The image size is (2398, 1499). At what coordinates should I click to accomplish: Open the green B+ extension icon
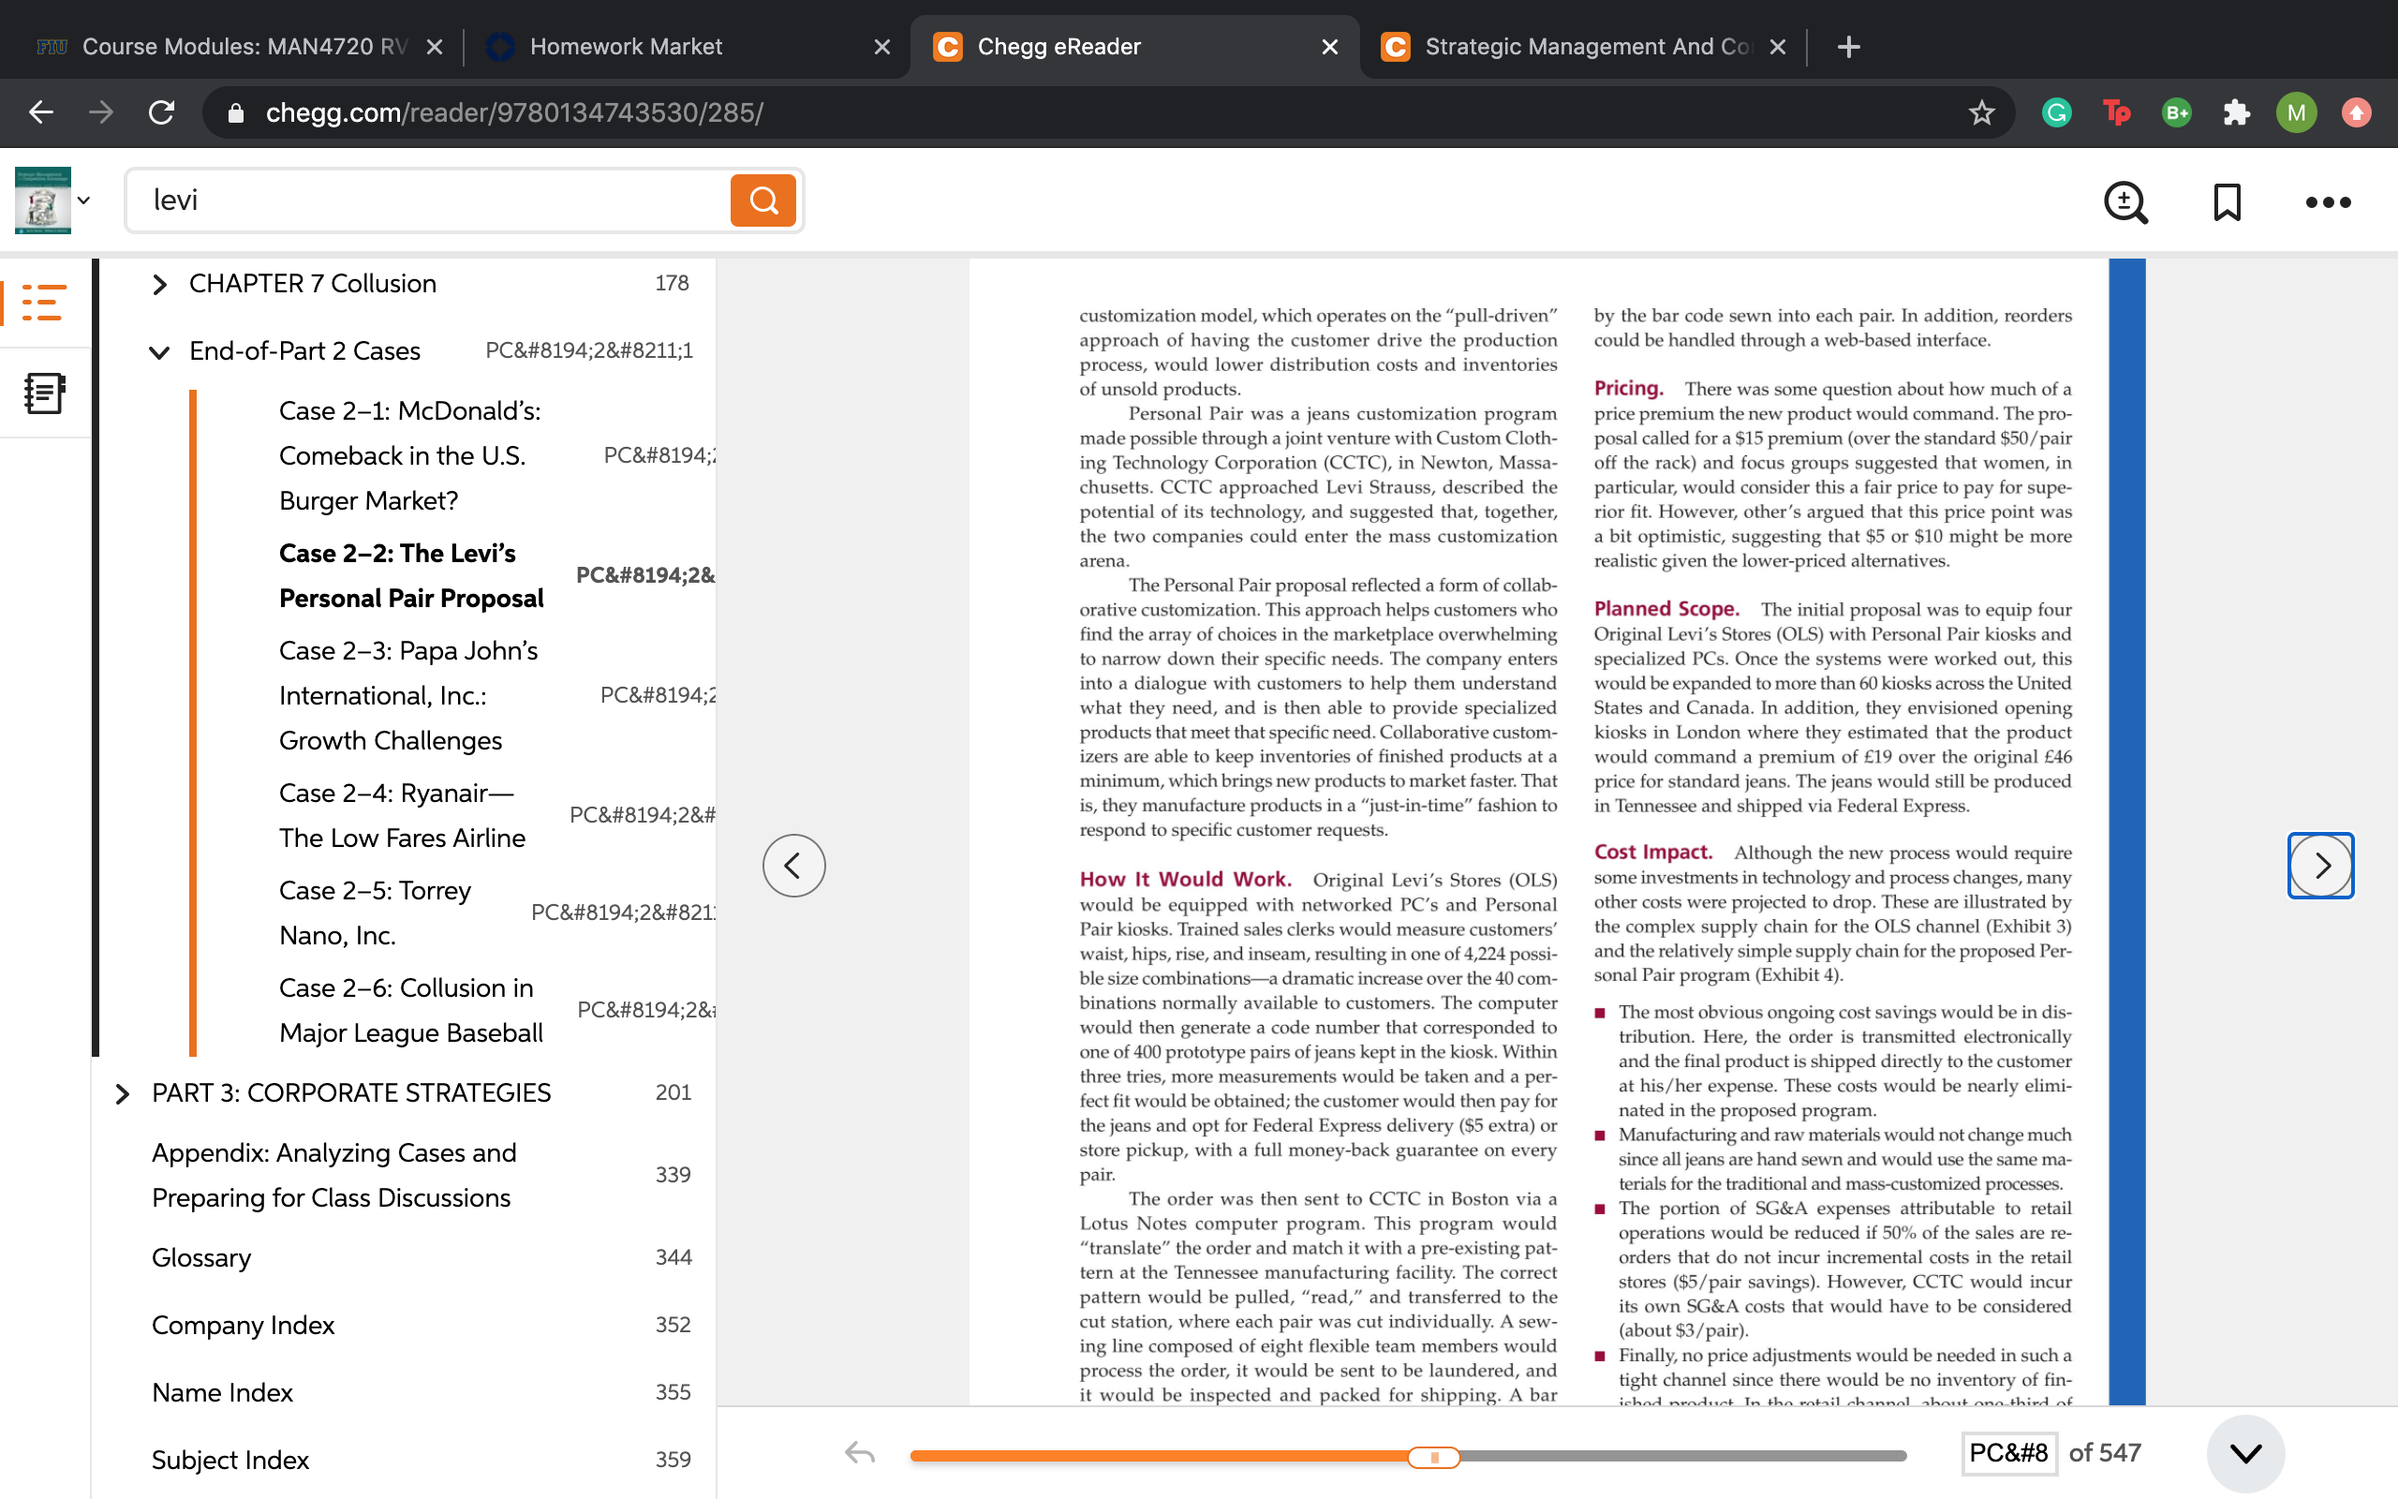pos(2176,112)
